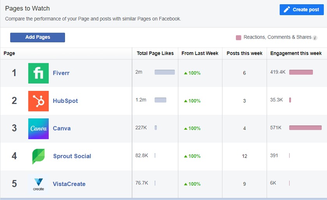Open the Fiverr page link
The height and width of the screenshot is (200, 327).
click(x=61, y=73)
